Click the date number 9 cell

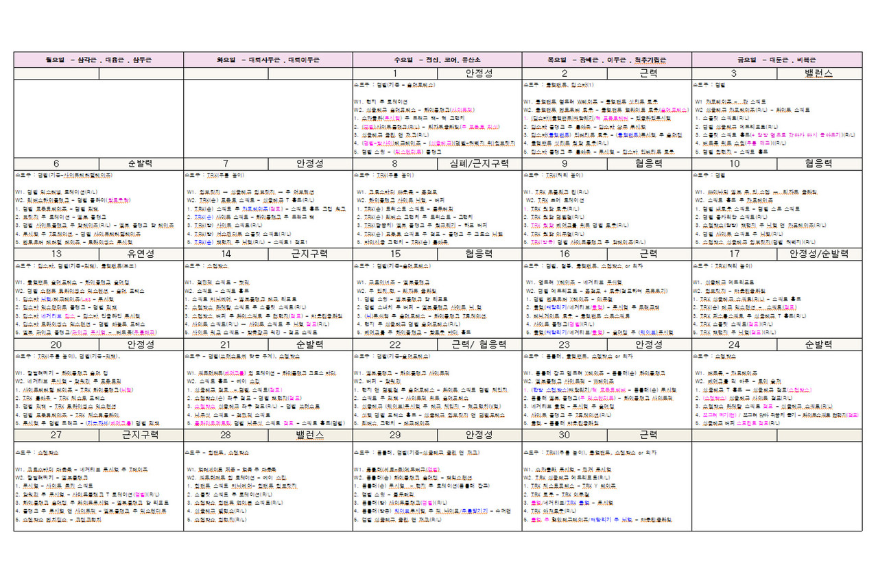tap(565, 164)
